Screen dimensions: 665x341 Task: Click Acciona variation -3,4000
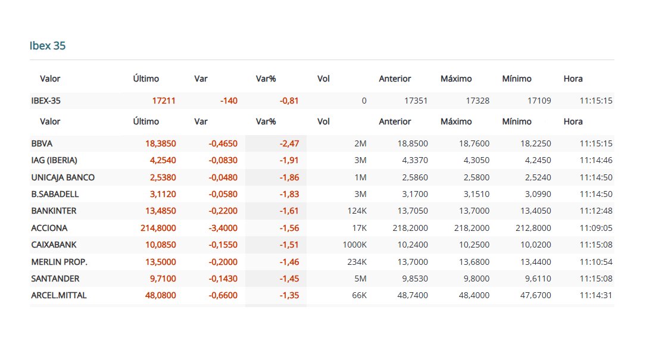pos(223,228)
